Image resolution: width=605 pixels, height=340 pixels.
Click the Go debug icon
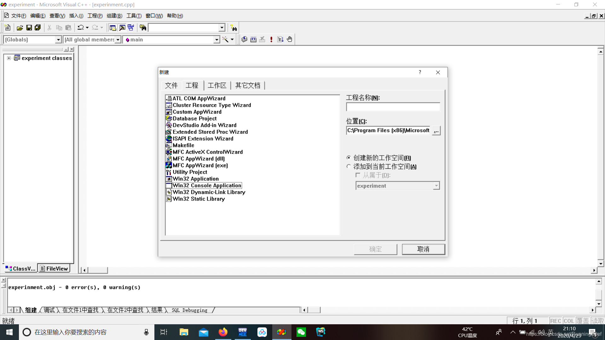280,39
